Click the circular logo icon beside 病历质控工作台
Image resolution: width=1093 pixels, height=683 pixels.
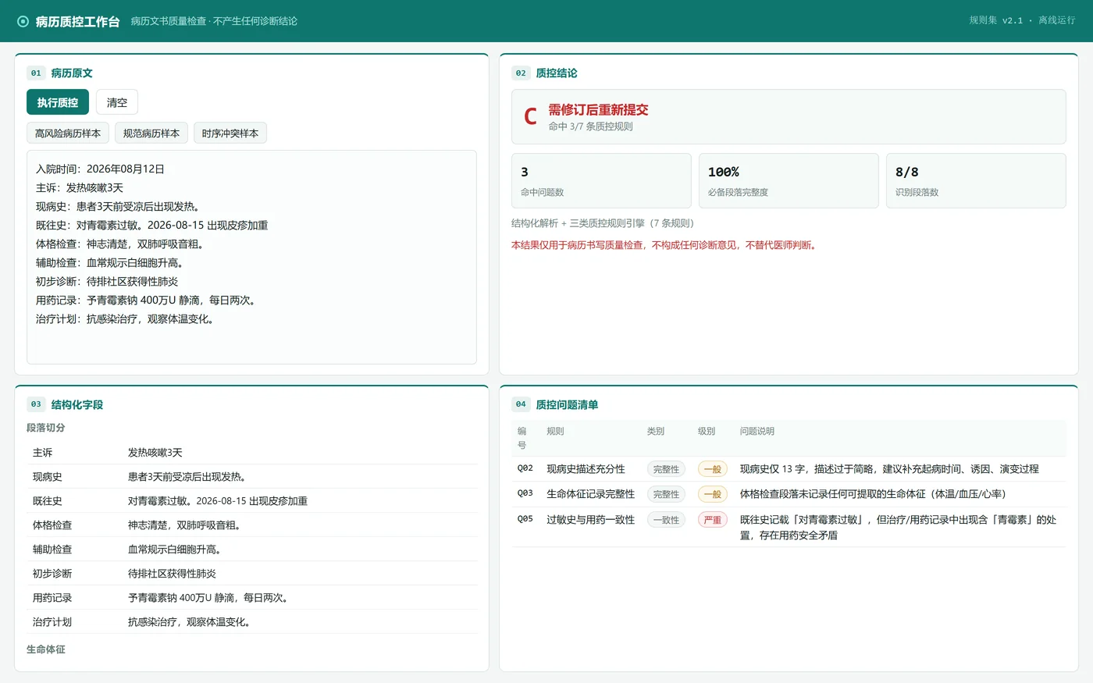23,21
